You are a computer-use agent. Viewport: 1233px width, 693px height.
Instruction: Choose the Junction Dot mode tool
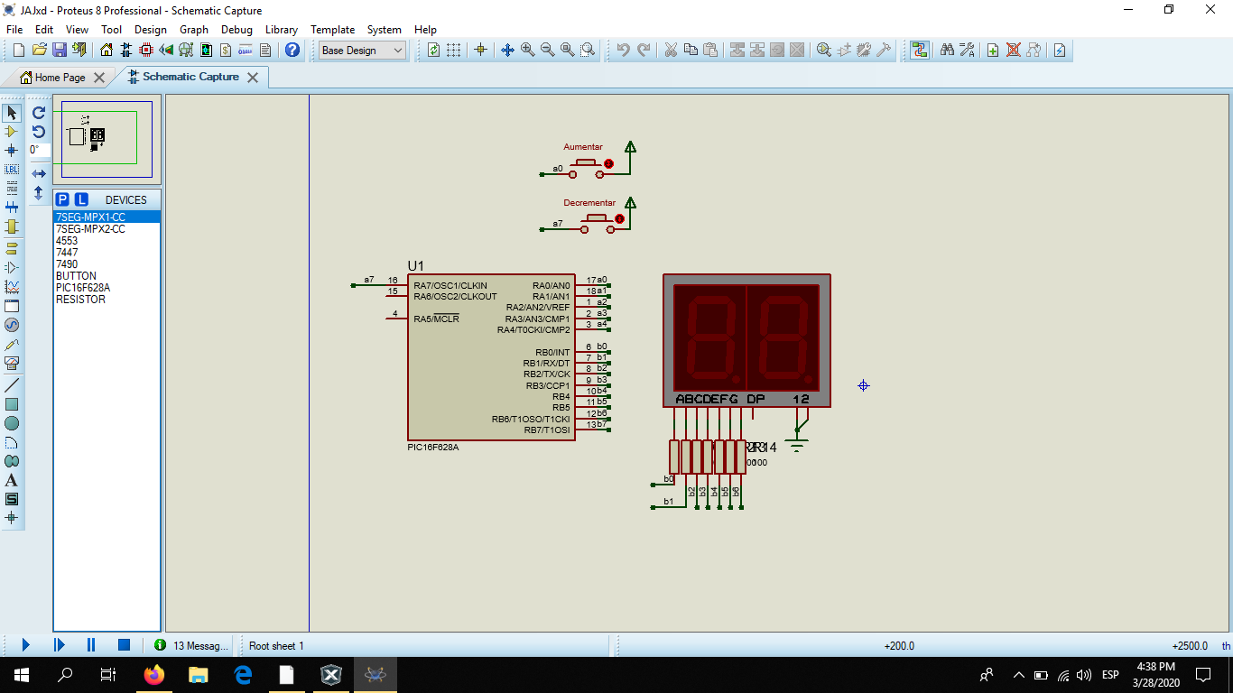[12, 151]
